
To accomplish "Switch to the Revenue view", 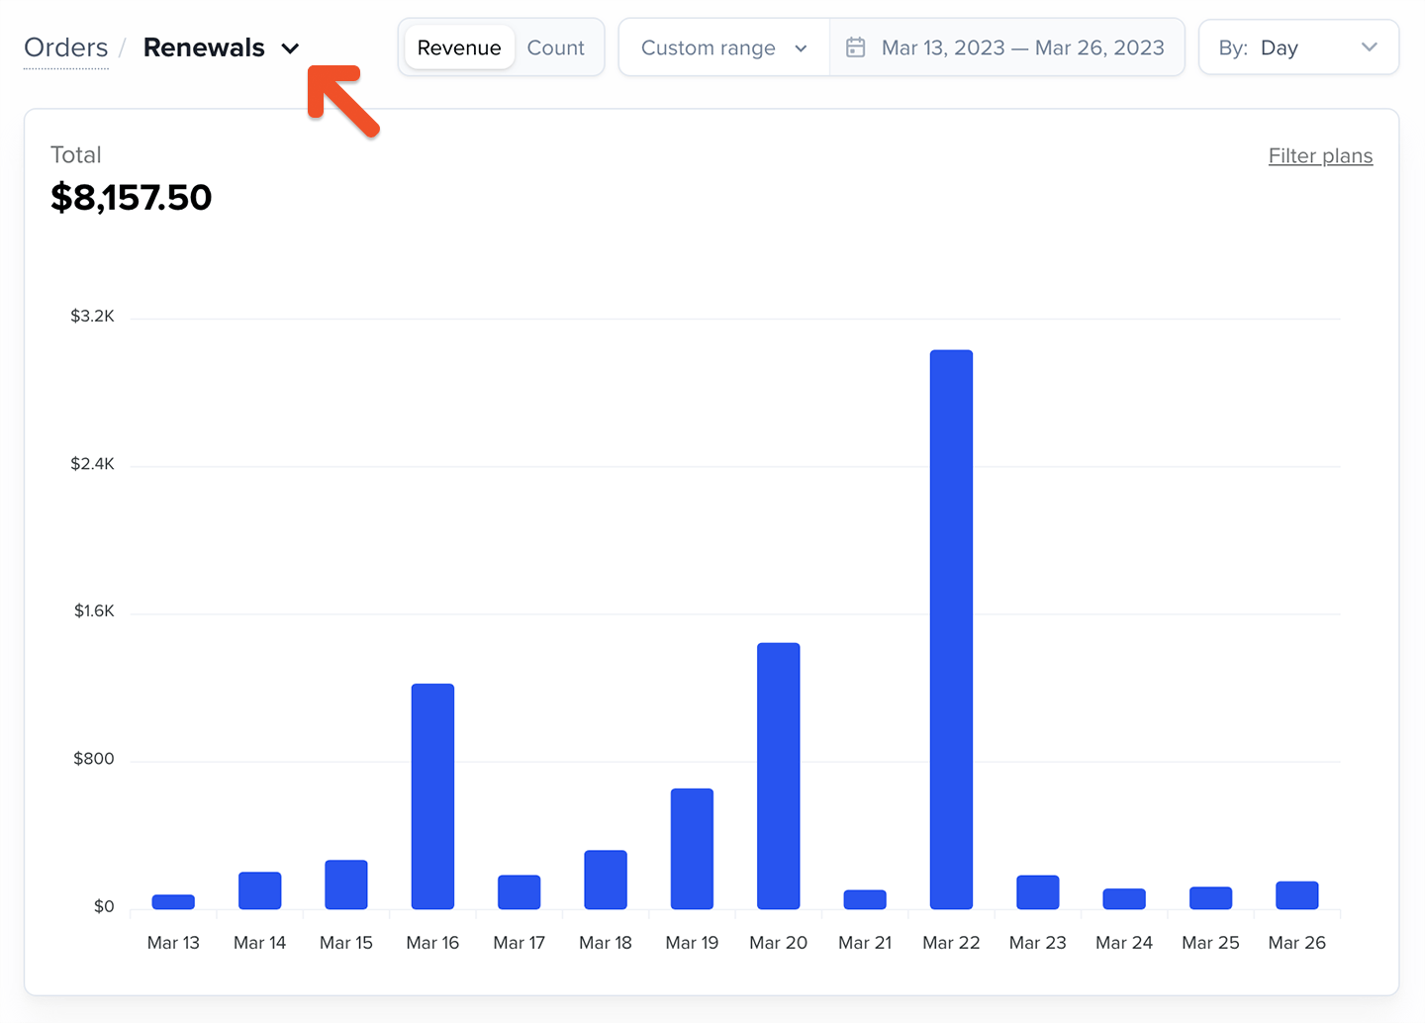I will pos(459,47).
